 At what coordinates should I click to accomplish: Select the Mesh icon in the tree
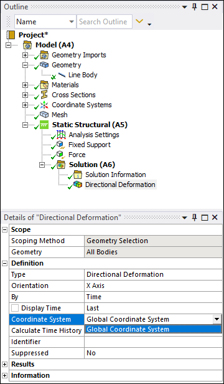(x=44, y=115)
